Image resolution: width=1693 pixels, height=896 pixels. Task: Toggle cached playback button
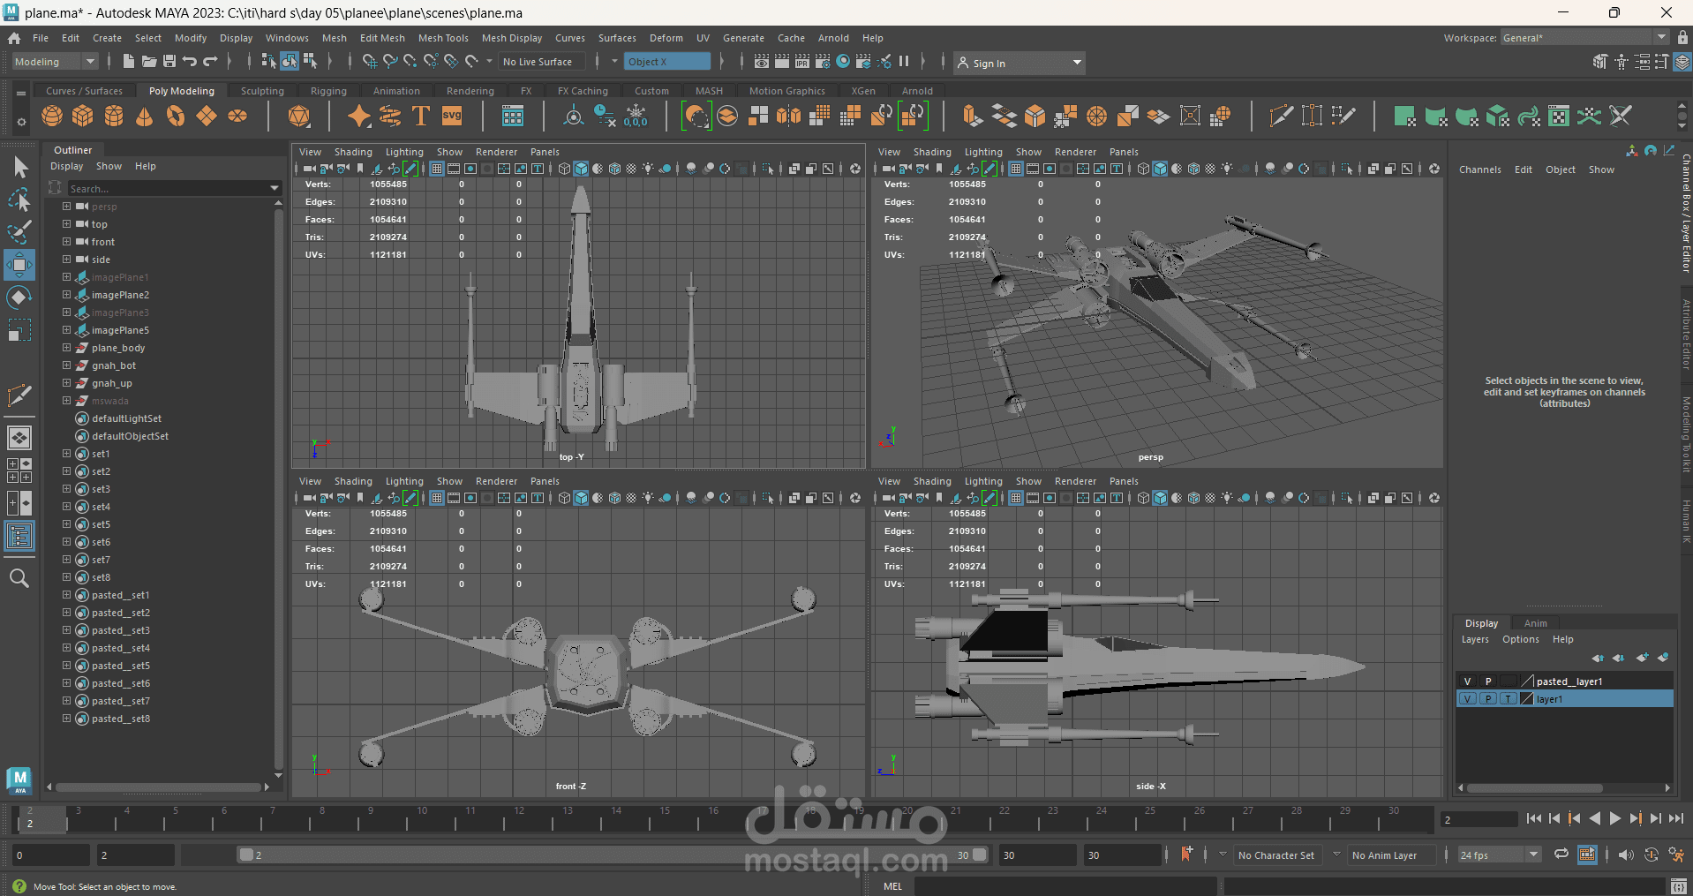pos(1587,855)
